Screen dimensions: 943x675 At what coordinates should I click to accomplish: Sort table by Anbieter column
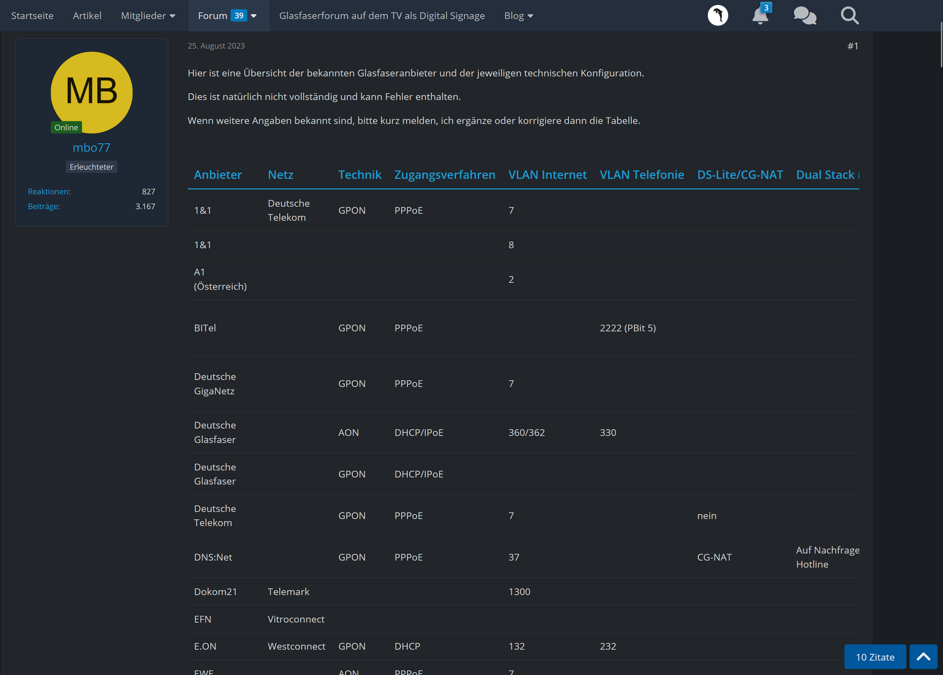218,175
